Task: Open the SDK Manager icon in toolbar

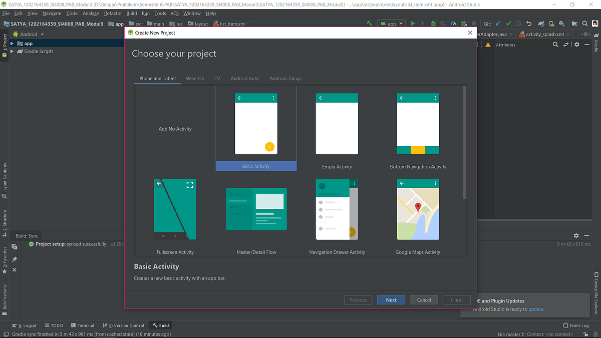Action: tap(562, 24)
